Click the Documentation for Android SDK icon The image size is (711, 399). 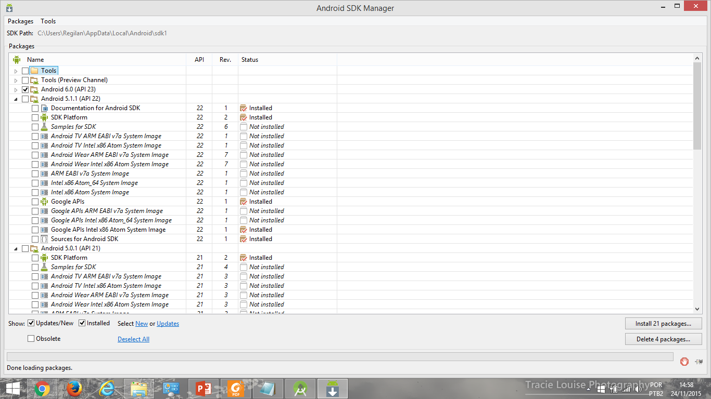(x=44, y=108)
